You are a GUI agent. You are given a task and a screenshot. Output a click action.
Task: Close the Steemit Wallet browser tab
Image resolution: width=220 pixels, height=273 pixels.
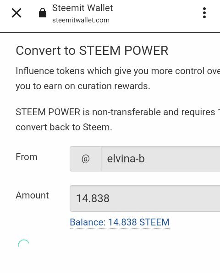[x=16, y=13]
